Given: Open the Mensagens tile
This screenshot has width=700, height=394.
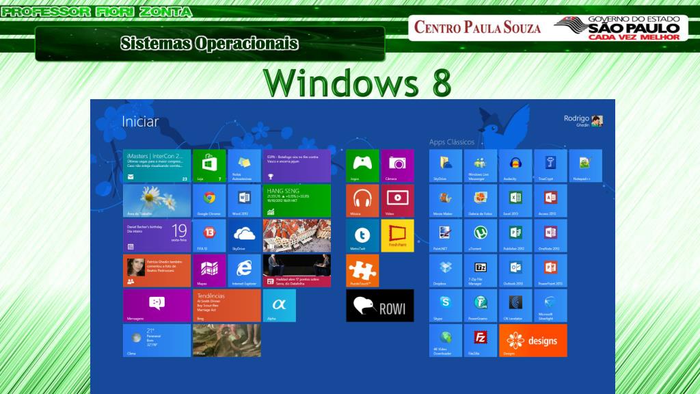Looking at the screenshot, I should 157,306.
